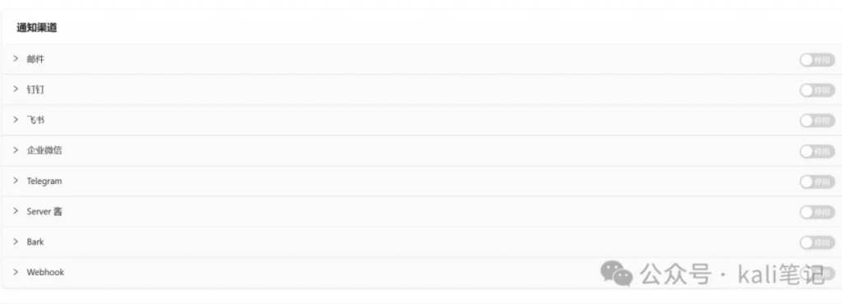
Task: Expand the Server 酱 channel chevron
Action: pyautogui.click(x=16, y=211)
